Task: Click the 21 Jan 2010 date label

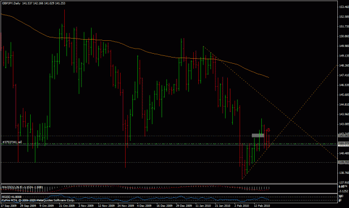Action: coord(223,206)
